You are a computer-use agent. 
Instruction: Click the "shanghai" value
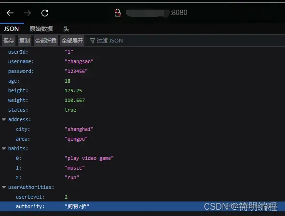[x=79, y=129]
